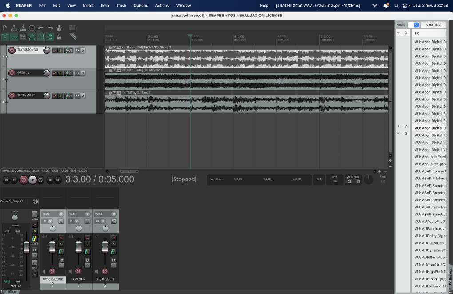This screenshot has width=453, height=294.
Task: Toggle the locking padlock icon
Action: coord(59,37)
